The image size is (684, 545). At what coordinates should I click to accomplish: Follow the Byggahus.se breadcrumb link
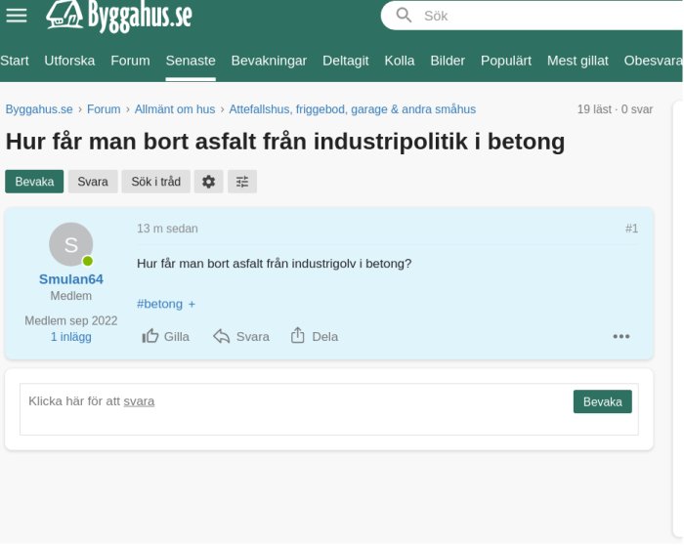pyautogui.click(x=39, y=109)
